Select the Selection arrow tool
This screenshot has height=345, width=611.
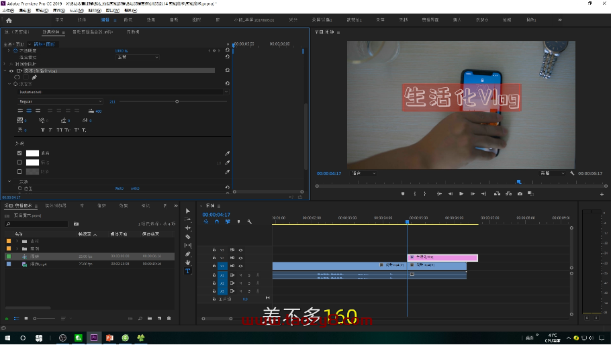tap(188, 211)
